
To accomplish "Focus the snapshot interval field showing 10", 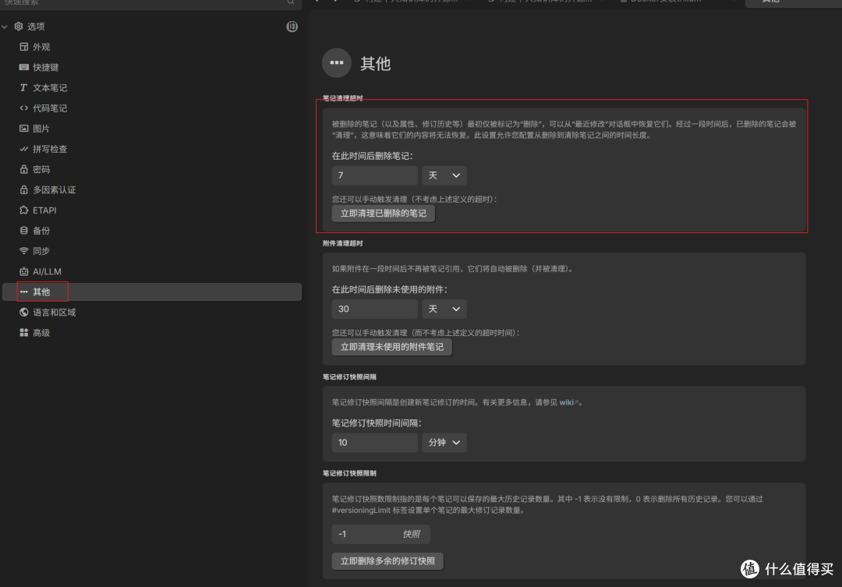I will 374,443.
